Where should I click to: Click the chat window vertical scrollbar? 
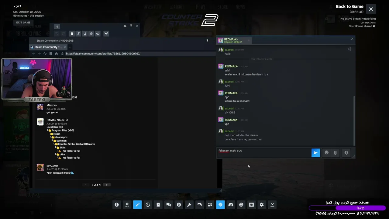pos(354,121)
